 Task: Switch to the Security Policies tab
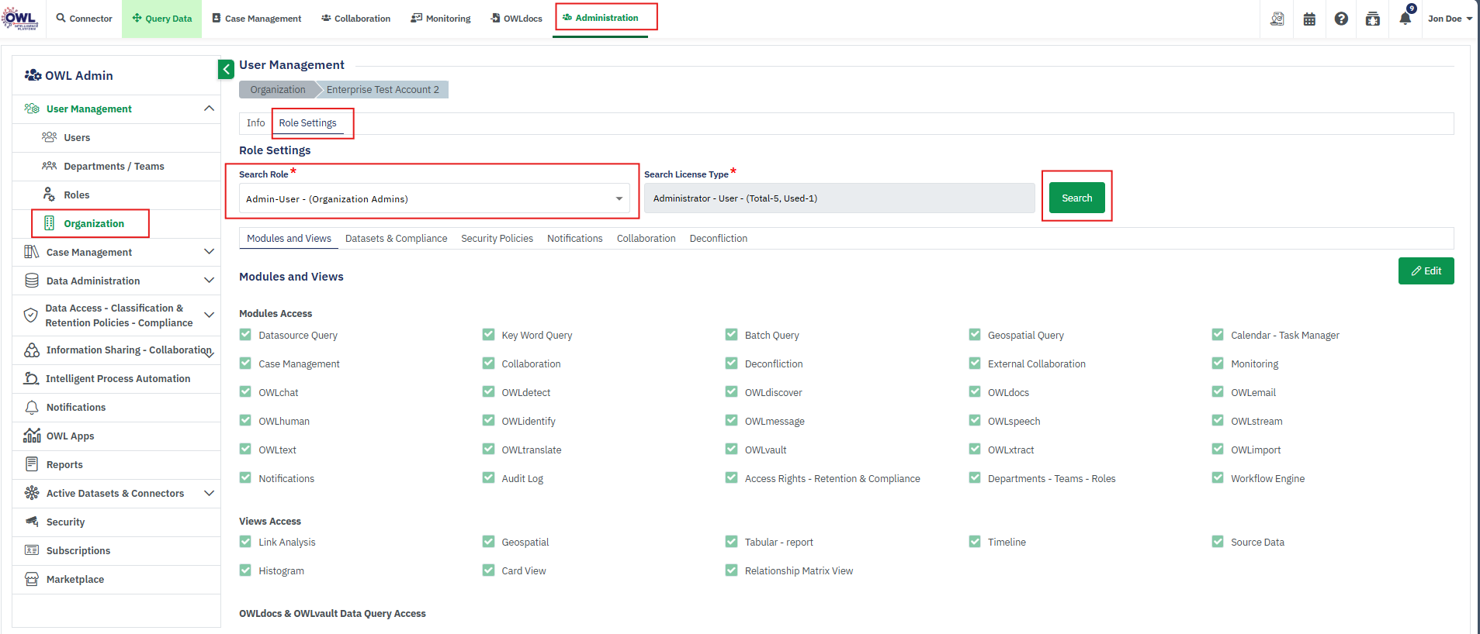coord(497,239)
